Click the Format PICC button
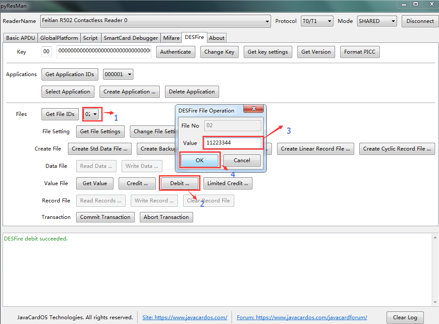The height and width of the screenshot is (324, 439). (x=360, y=52)
